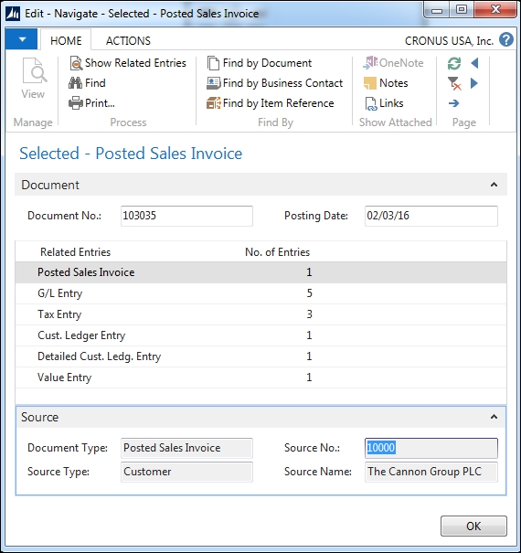Open the blue application menu dropdown
This screenshot has height=553, width=521.
tap(22, 39)
